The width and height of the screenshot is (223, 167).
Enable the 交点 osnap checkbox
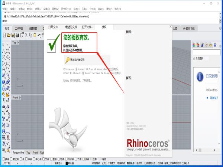(43, 159)
